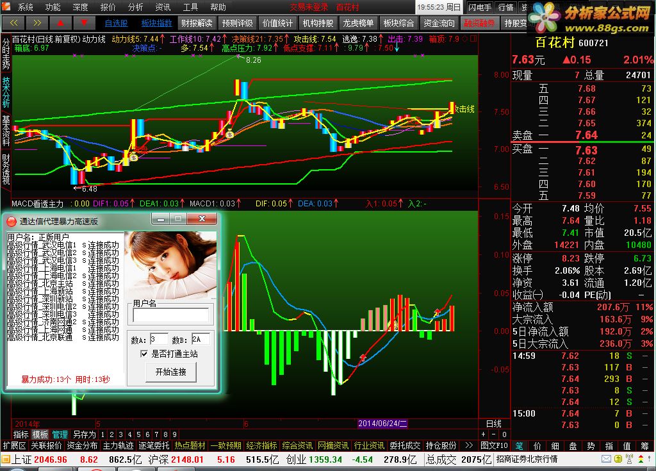Open the 图文F10 tab
This screenshot has width=656, height=471.
[x=494, y=445]
